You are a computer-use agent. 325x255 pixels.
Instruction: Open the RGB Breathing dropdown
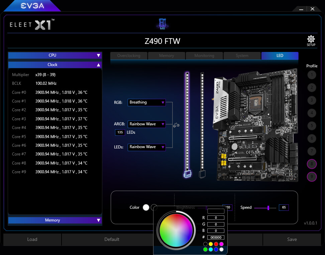146,103
